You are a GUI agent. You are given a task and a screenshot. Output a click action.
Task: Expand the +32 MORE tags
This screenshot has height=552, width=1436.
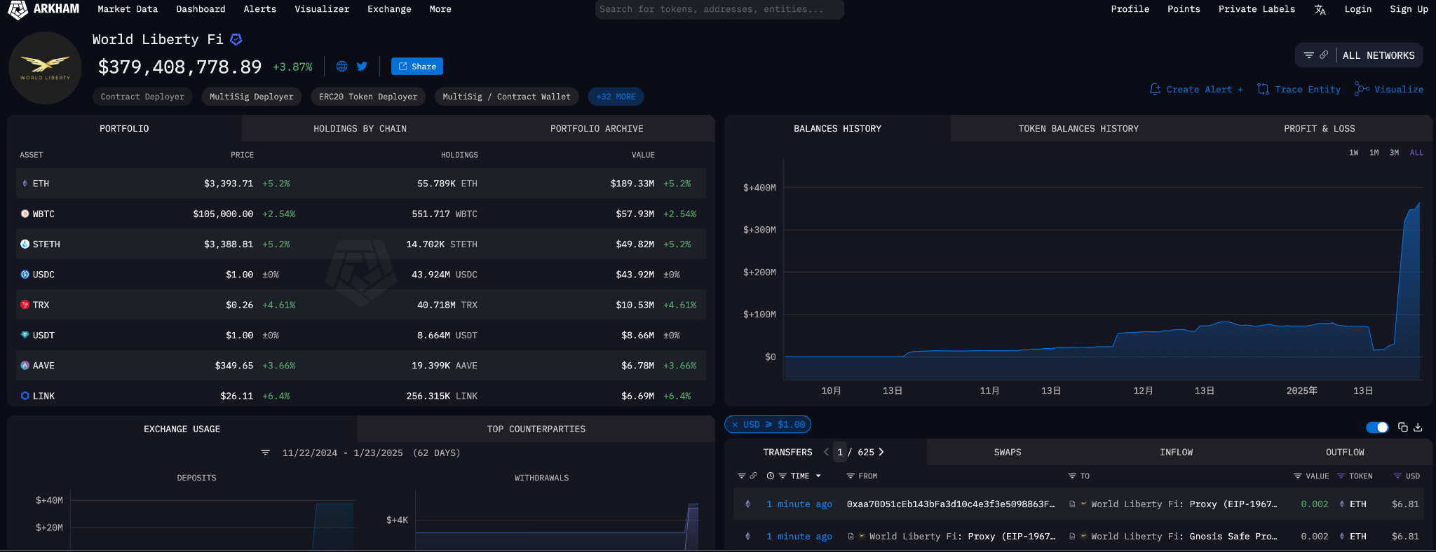pos(616,97)
